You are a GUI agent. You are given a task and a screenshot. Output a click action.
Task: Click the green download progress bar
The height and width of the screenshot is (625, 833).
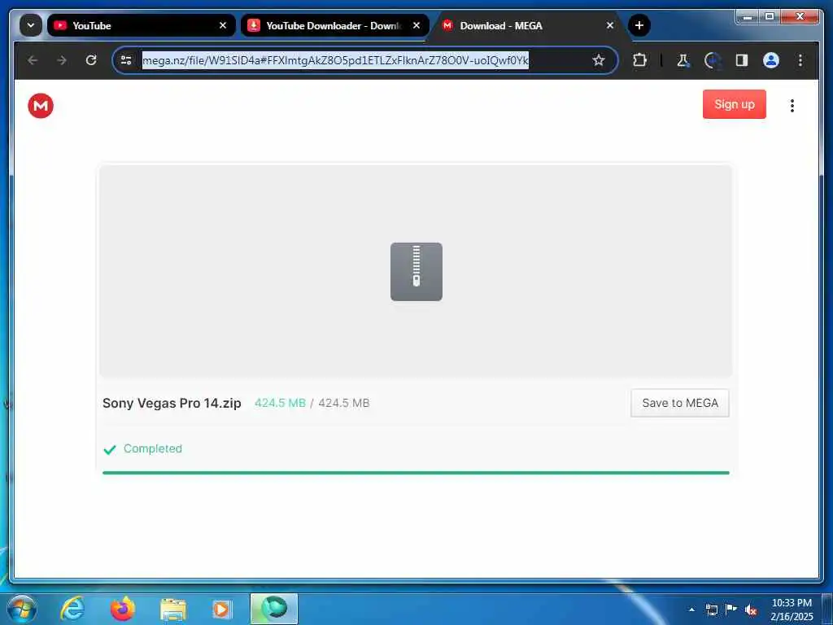click(416, 473)
